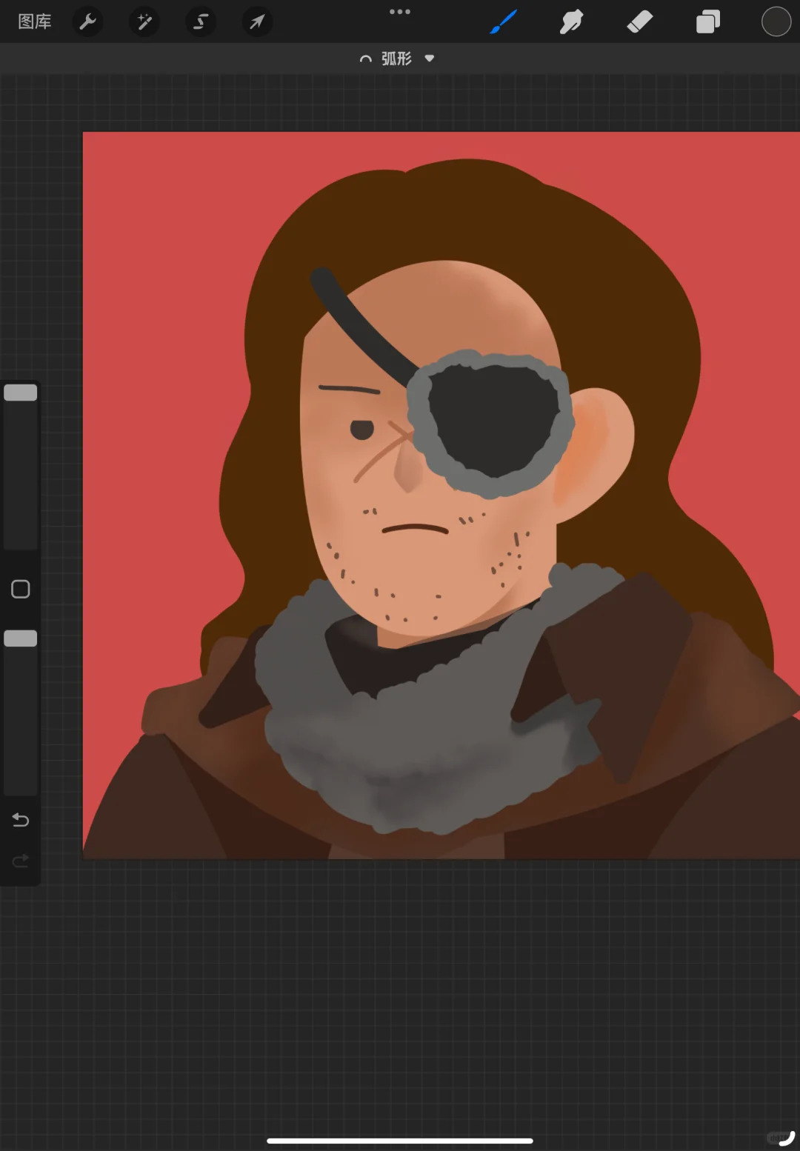Open the color picker circle
The height and width of the screenshot is (1151, 800).
(x=776, y=21)
